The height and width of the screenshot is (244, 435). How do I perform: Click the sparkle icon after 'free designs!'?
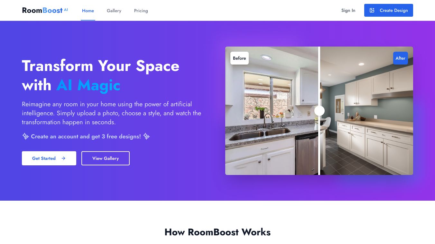tap(146, 136)
